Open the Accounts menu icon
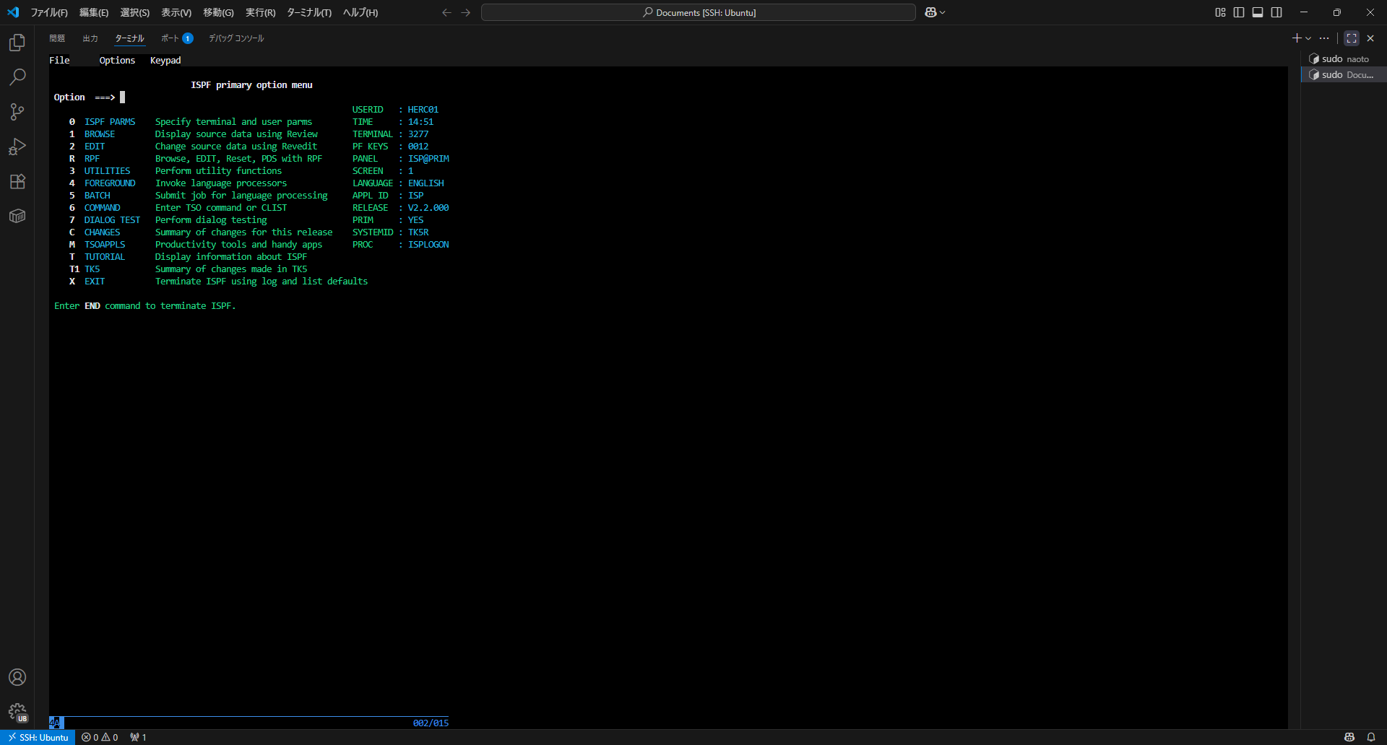 17,677
